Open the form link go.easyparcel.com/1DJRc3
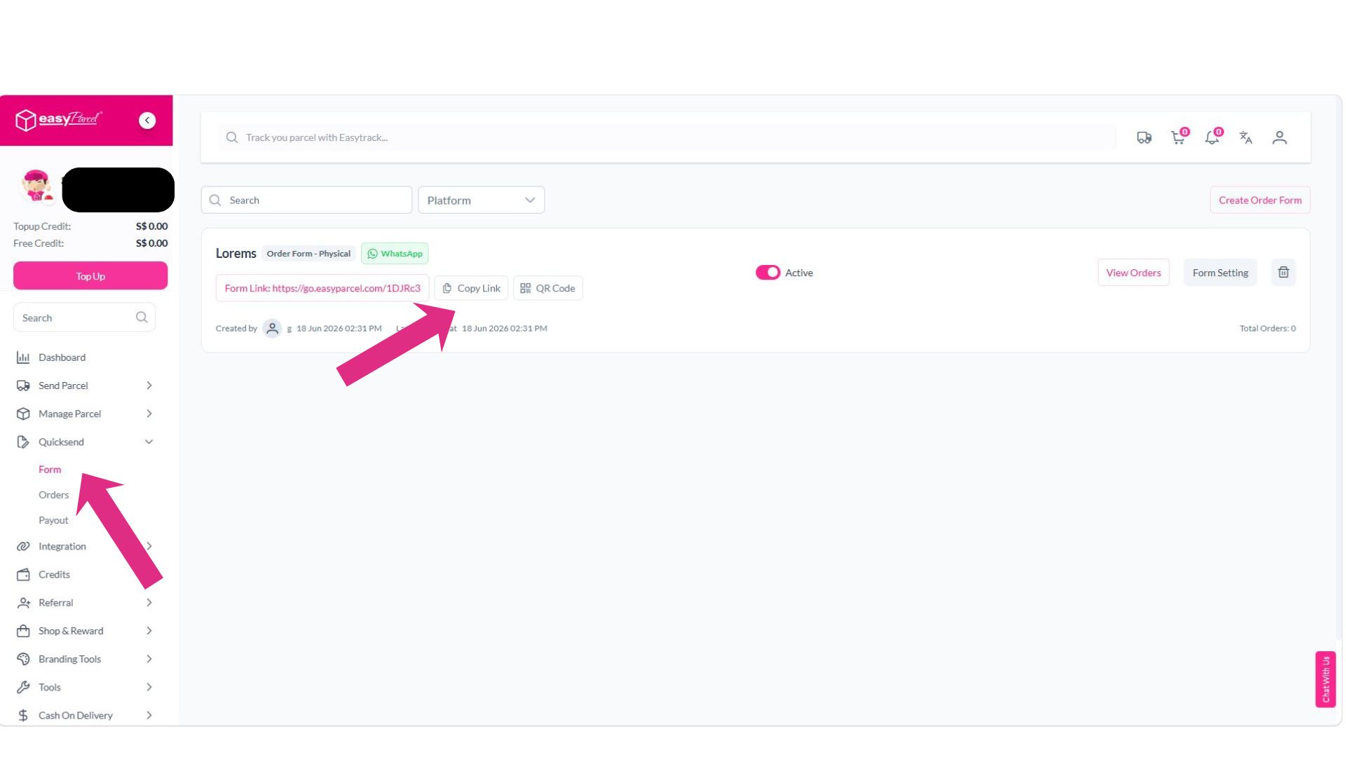Image resolution: width=1346 pixels, height=757 pixels. [x=322, y=288]
